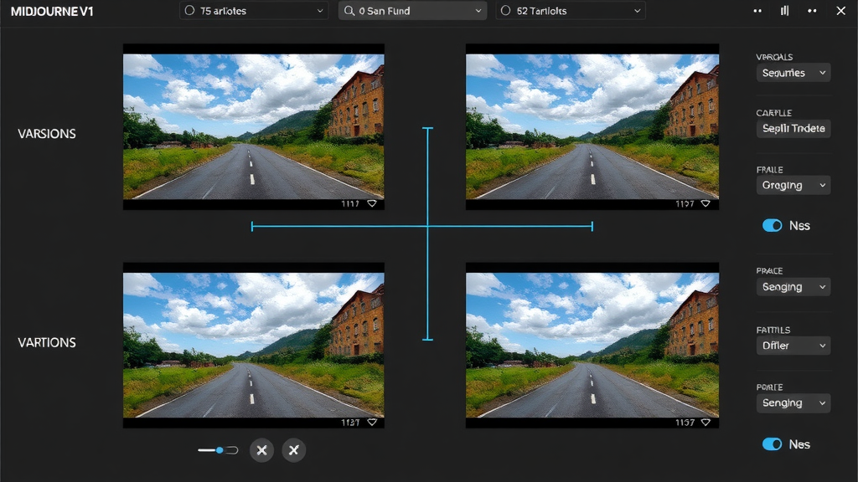Open the left ellipsis menu near the top right
This screenshot has height=482, width=858.
click(x=757, y=11)
